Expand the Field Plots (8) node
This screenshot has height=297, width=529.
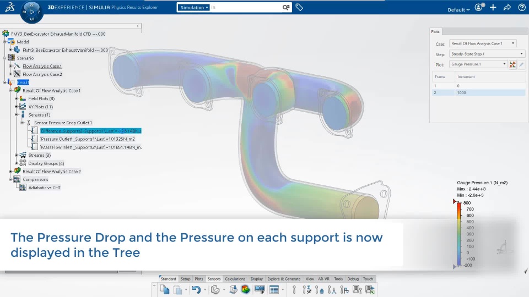[17, 98]
